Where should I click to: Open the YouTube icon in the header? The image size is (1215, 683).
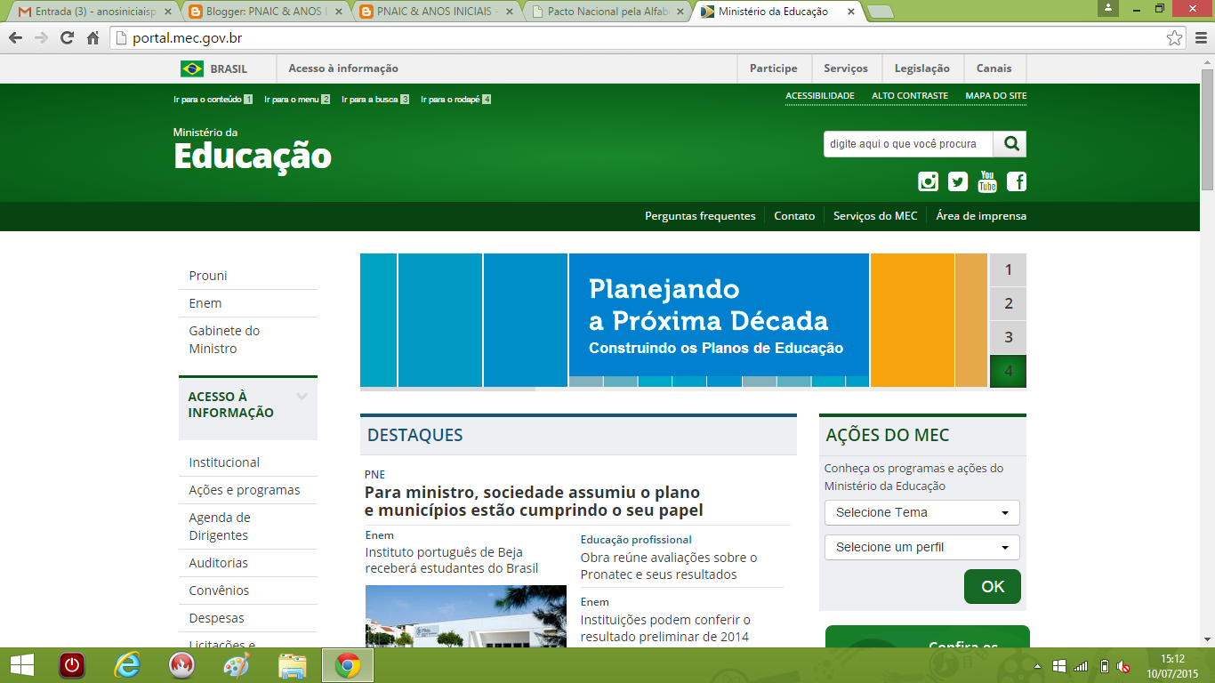click(x=986, y=181)
